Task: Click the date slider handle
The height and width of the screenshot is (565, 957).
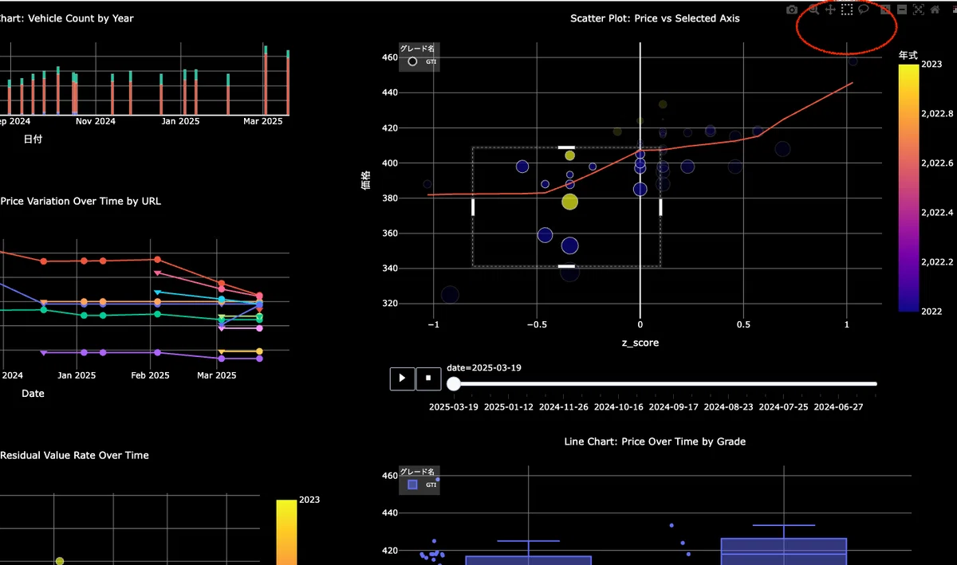Action: pos(453,384)
